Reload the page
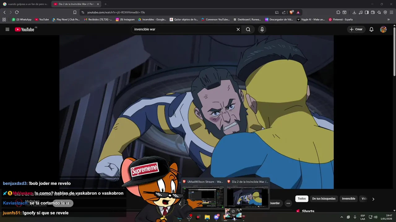396x222 pixels. [17, 12]
